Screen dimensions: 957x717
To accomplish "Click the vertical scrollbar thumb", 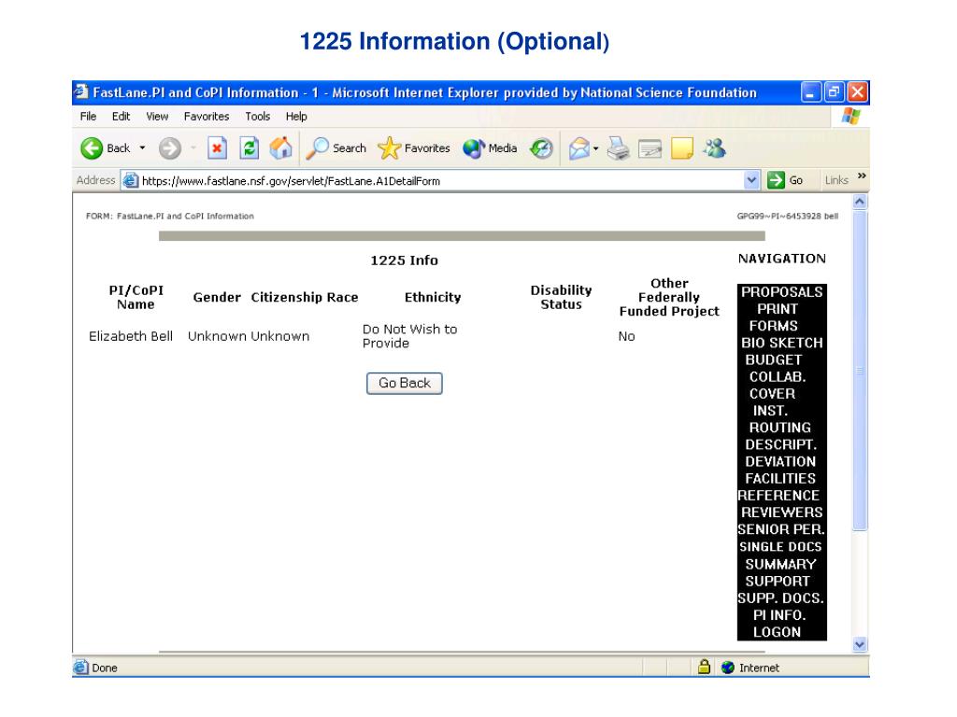I will [x=860, y=370].
